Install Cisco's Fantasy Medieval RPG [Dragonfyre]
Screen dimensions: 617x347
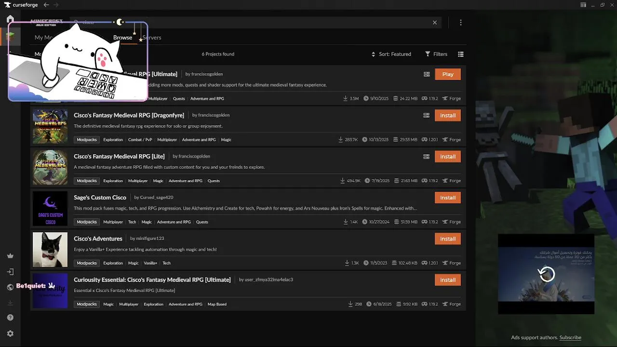point(448,116)
